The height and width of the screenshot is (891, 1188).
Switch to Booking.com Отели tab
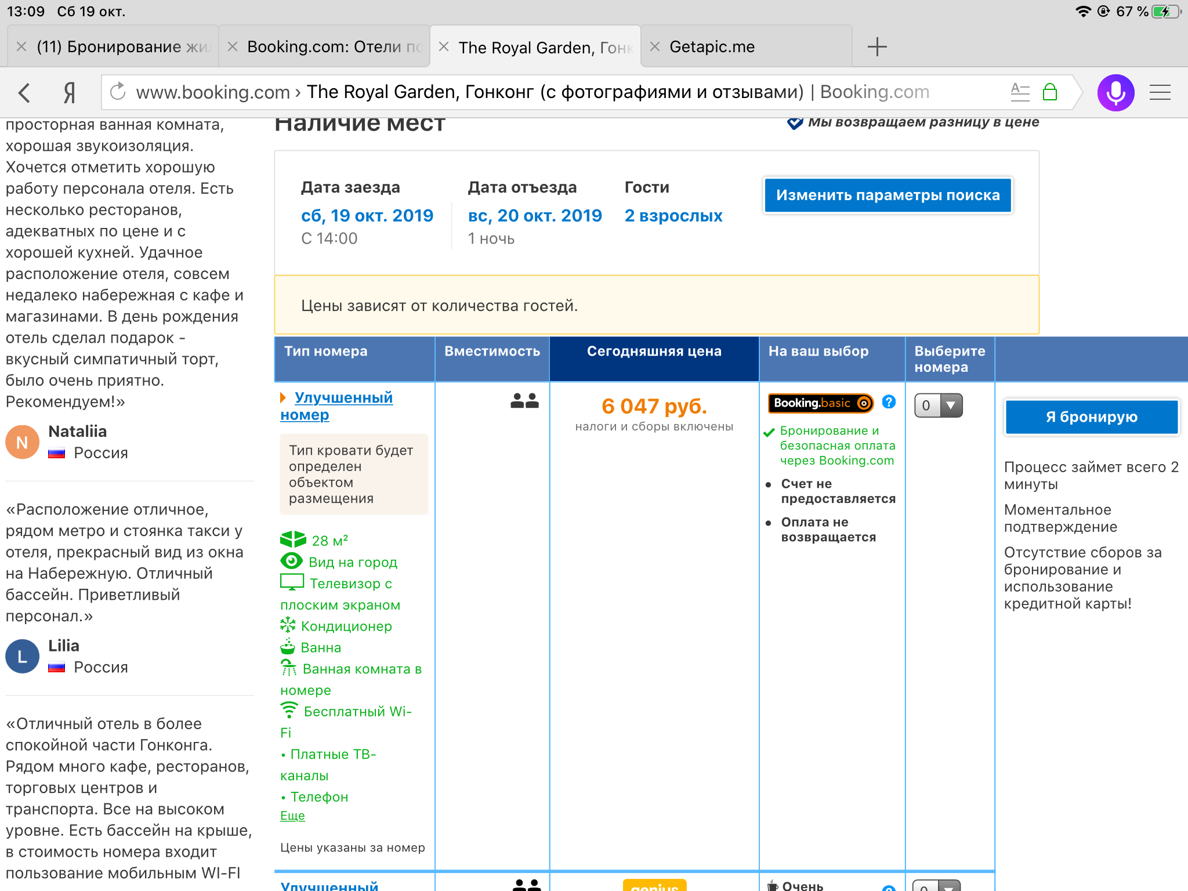click(x=324, y=46)
